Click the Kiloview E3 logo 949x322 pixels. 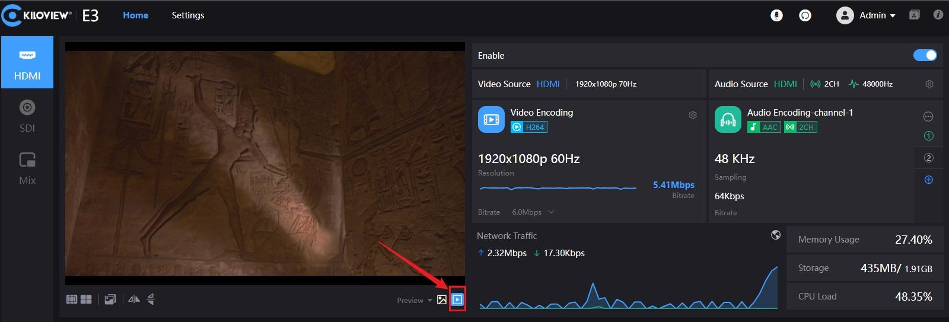(50, 15)
